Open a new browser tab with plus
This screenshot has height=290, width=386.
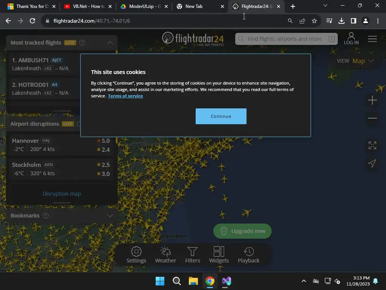click(x=293, y=6)
